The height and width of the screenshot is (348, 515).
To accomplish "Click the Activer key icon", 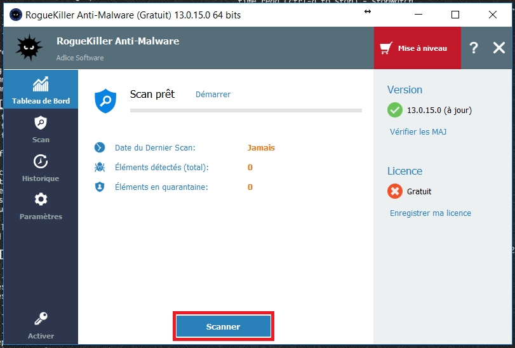I will pyautogui.click(x=41, y=319).
